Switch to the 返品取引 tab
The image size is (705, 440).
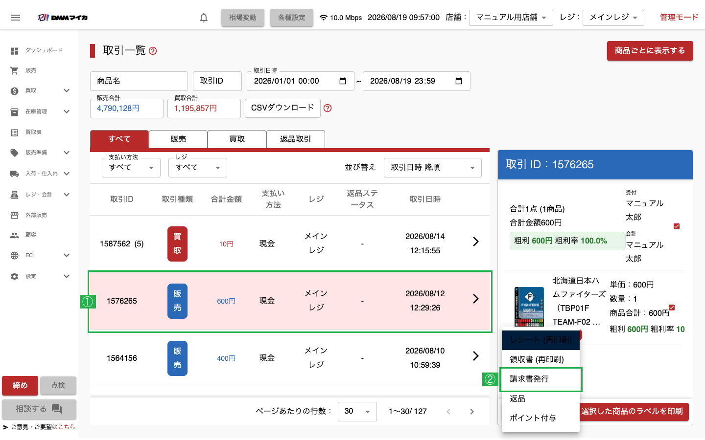point(296,139)
